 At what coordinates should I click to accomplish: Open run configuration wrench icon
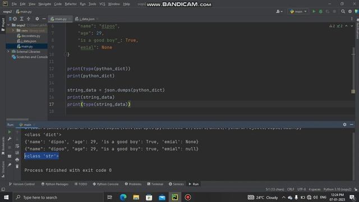(x=10, y=139)
